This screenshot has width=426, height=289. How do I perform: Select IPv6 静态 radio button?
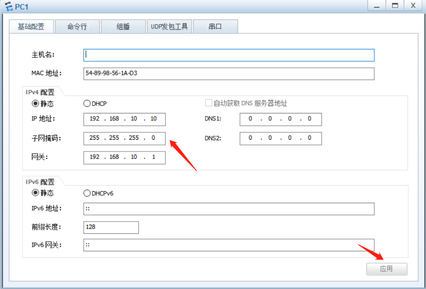click(x=36, y=193)
